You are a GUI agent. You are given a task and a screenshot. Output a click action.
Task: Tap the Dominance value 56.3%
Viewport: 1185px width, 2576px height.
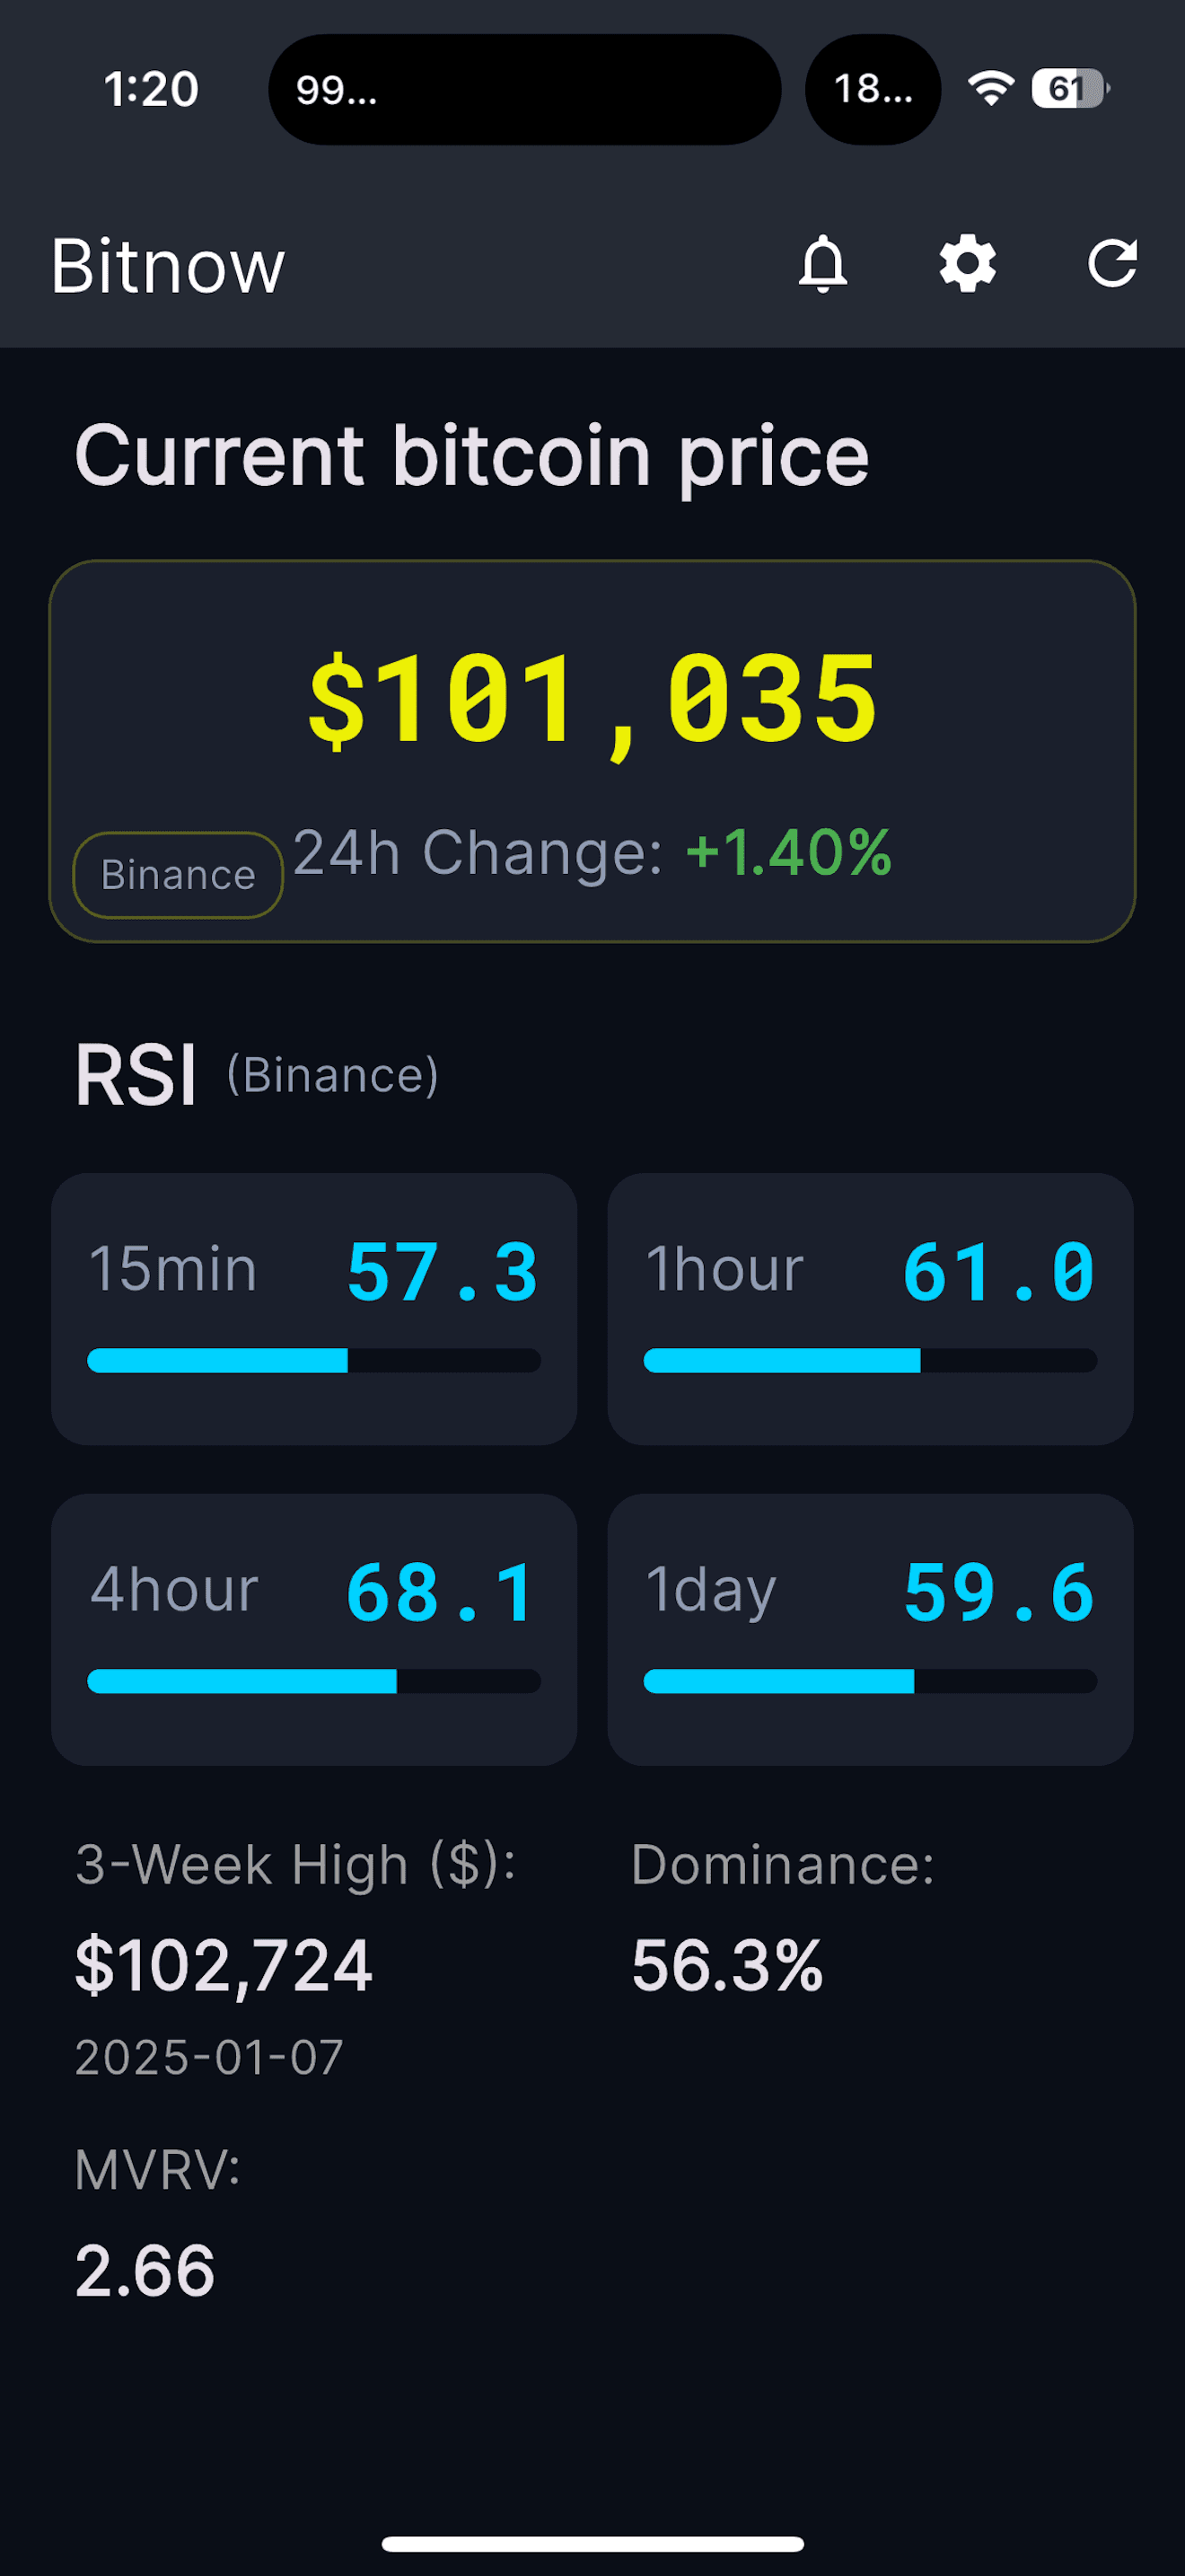(x=726, y=1965)
